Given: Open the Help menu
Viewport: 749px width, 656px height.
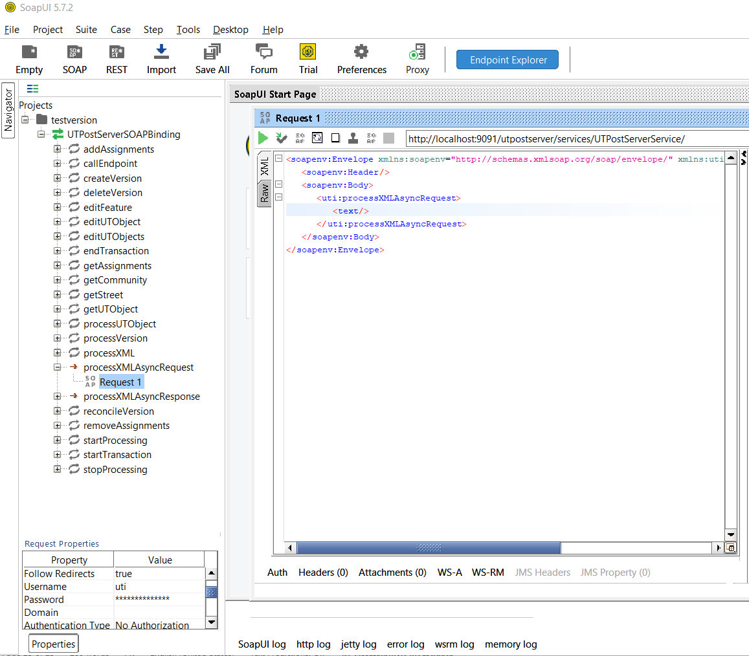Looking at the screenshot, I should tap(273, 30).
